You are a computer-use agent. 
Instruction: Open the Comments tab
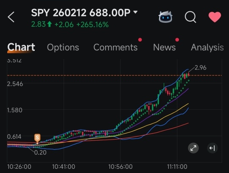(115, 47)
